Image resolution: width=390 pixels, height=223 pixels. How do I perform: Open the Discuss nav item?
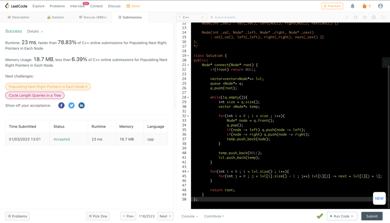[114, 6]
